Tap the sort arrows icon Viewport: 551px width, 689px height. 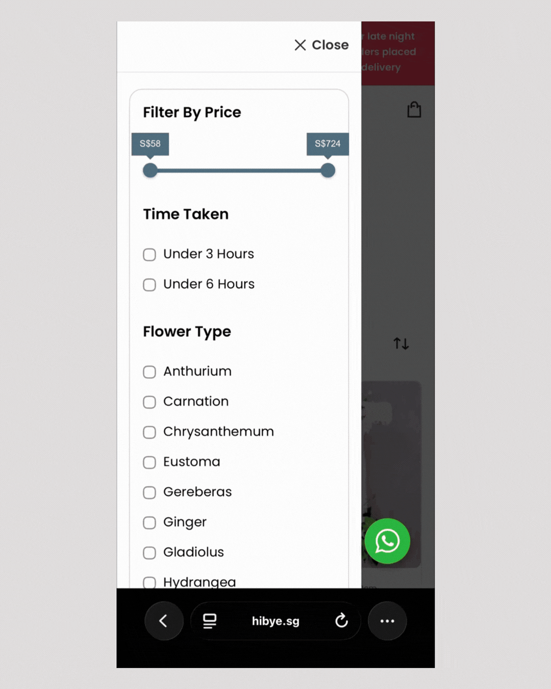tap(401, 343)
